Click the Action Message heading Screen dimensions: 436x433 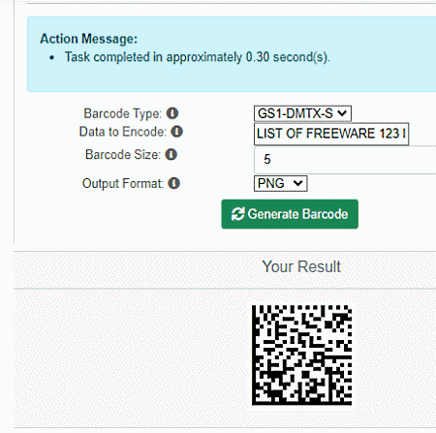88,39
